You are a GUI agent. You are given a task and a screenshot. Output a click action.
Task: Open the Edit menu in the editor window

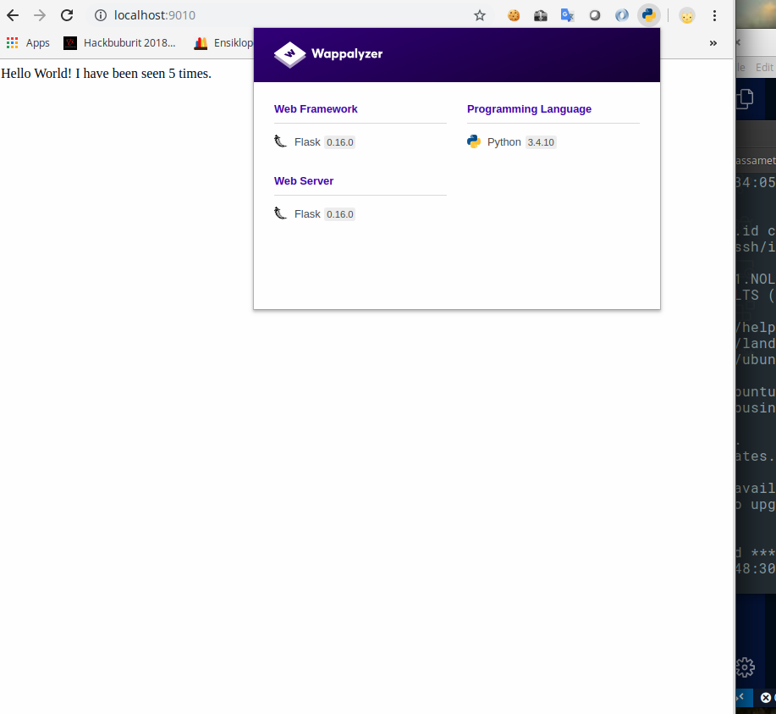(x=765, y=68)
